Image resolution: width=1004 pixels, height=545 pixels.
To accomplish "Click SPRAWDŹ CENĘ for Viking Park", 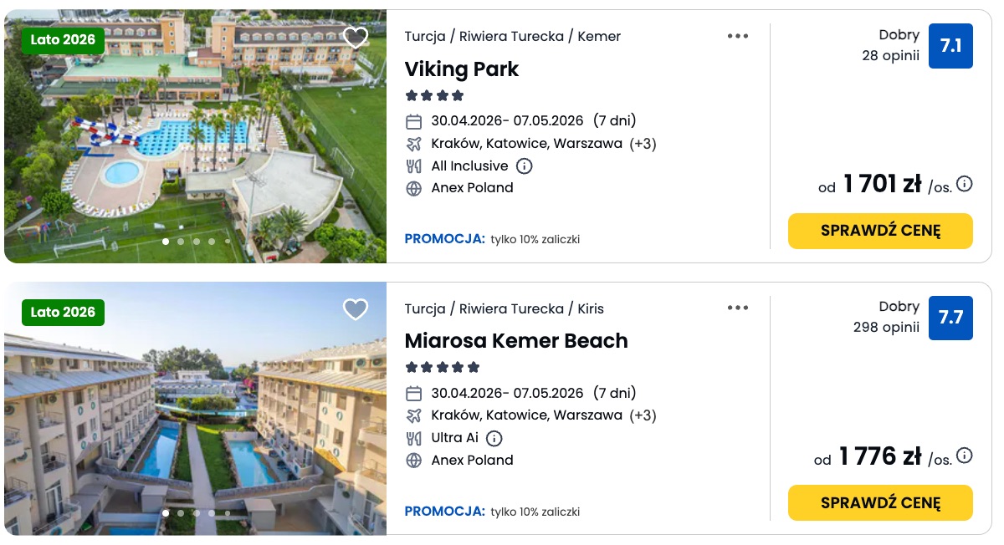I will click(x=880, y=231).
